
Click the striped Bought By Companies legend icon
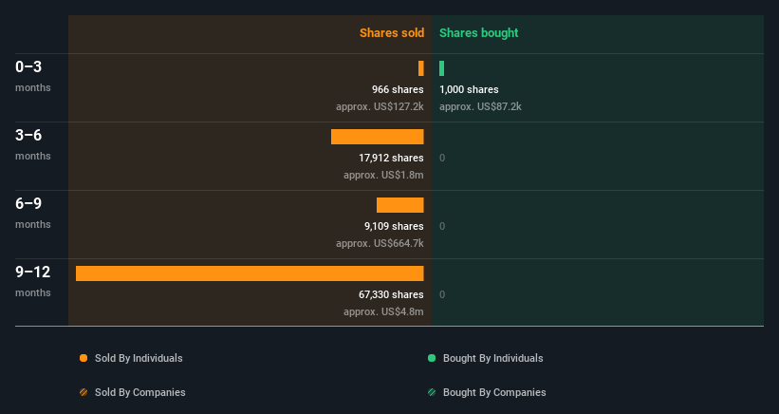point(432,392)
